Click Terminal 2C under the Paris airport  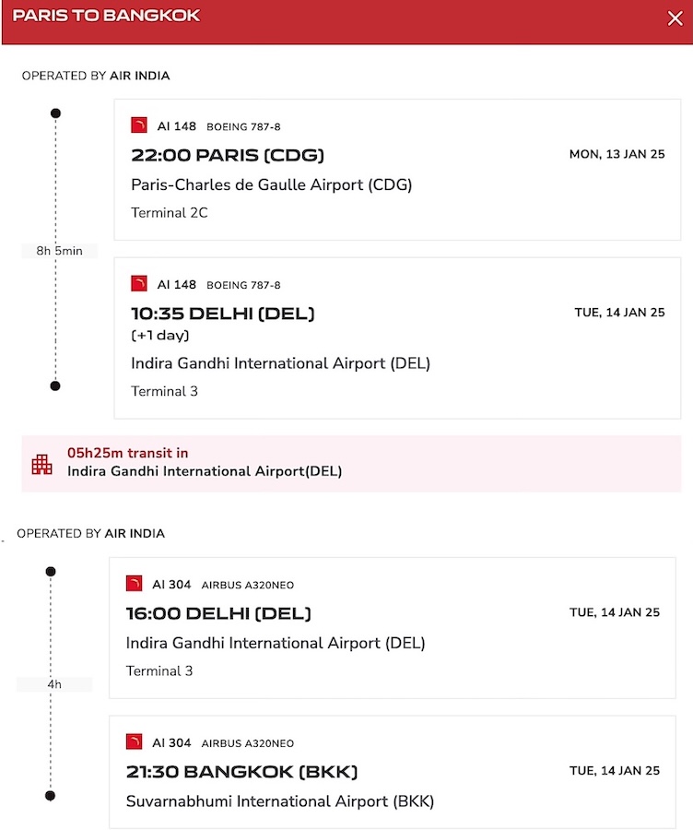pyautogui.click(x=170, y=213)
